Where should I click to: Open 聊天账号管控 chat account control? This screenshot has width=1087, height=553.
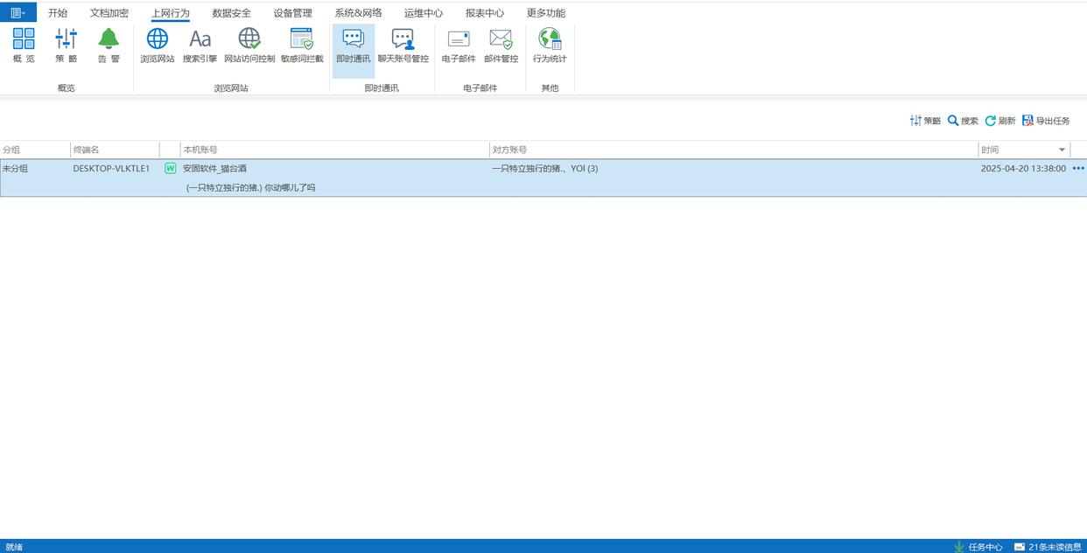point(403,45)
